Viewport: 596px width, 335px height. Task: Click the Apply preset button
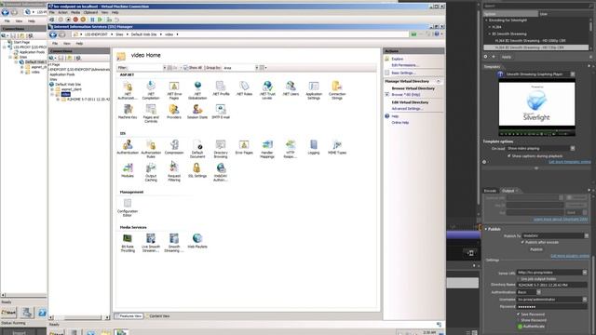pos(507,57)
